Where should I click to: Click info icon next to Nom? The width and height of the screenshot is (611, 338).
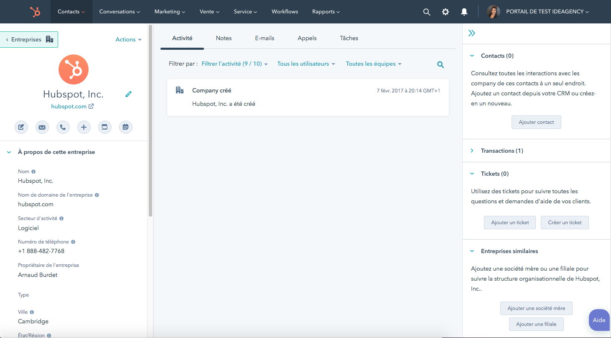(33, 172)
